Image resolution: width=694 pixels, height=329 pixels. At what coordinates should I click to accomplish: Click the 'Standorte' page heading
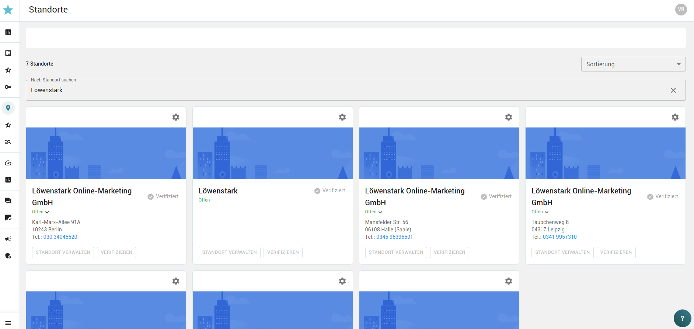[48, 10]
